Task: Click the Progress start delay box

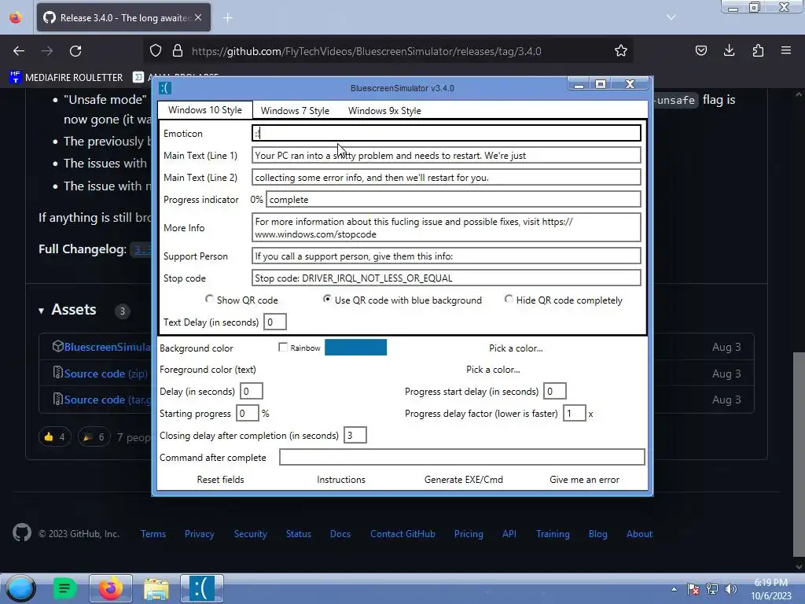Action: point(554,392)
